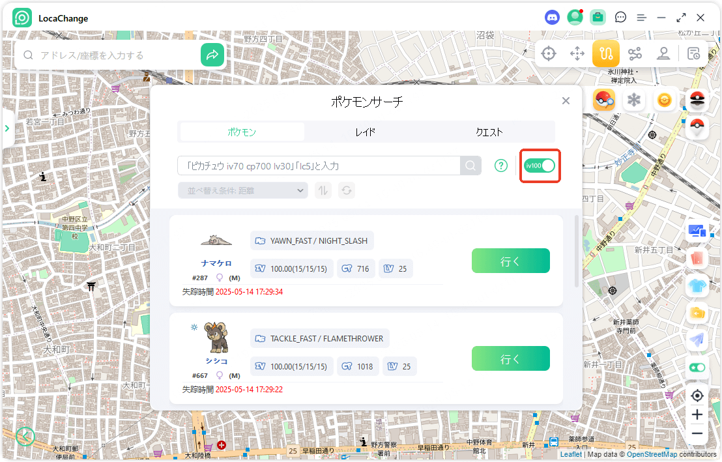Zoom in the map with plus button
Screen dimensions: 722x462
697,414
